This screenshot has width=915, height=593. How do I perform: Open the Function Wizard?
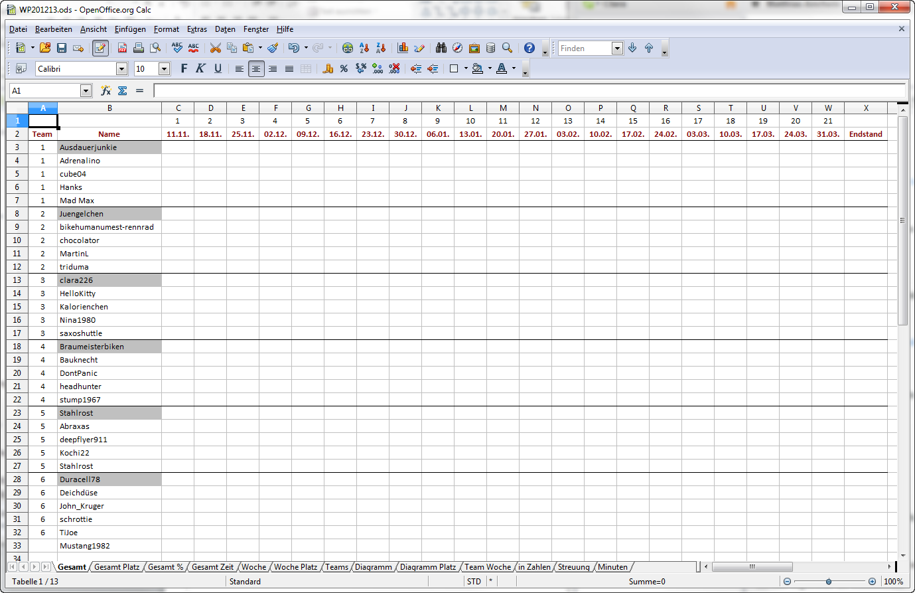(106, 90)
